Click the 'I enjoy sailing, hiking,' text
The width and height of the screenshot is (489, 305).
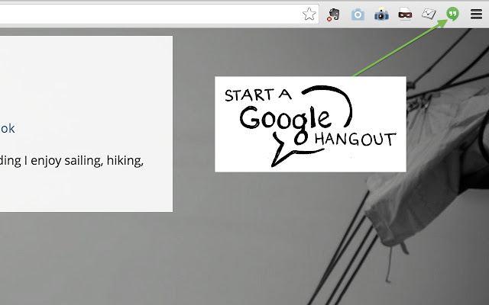point(84,161)
